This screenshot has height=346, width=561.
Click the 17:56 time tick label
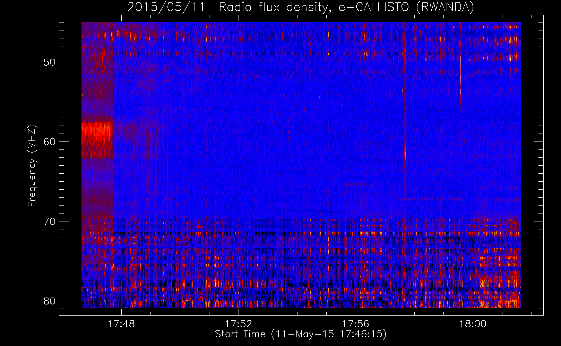click(x=356, y=324)
